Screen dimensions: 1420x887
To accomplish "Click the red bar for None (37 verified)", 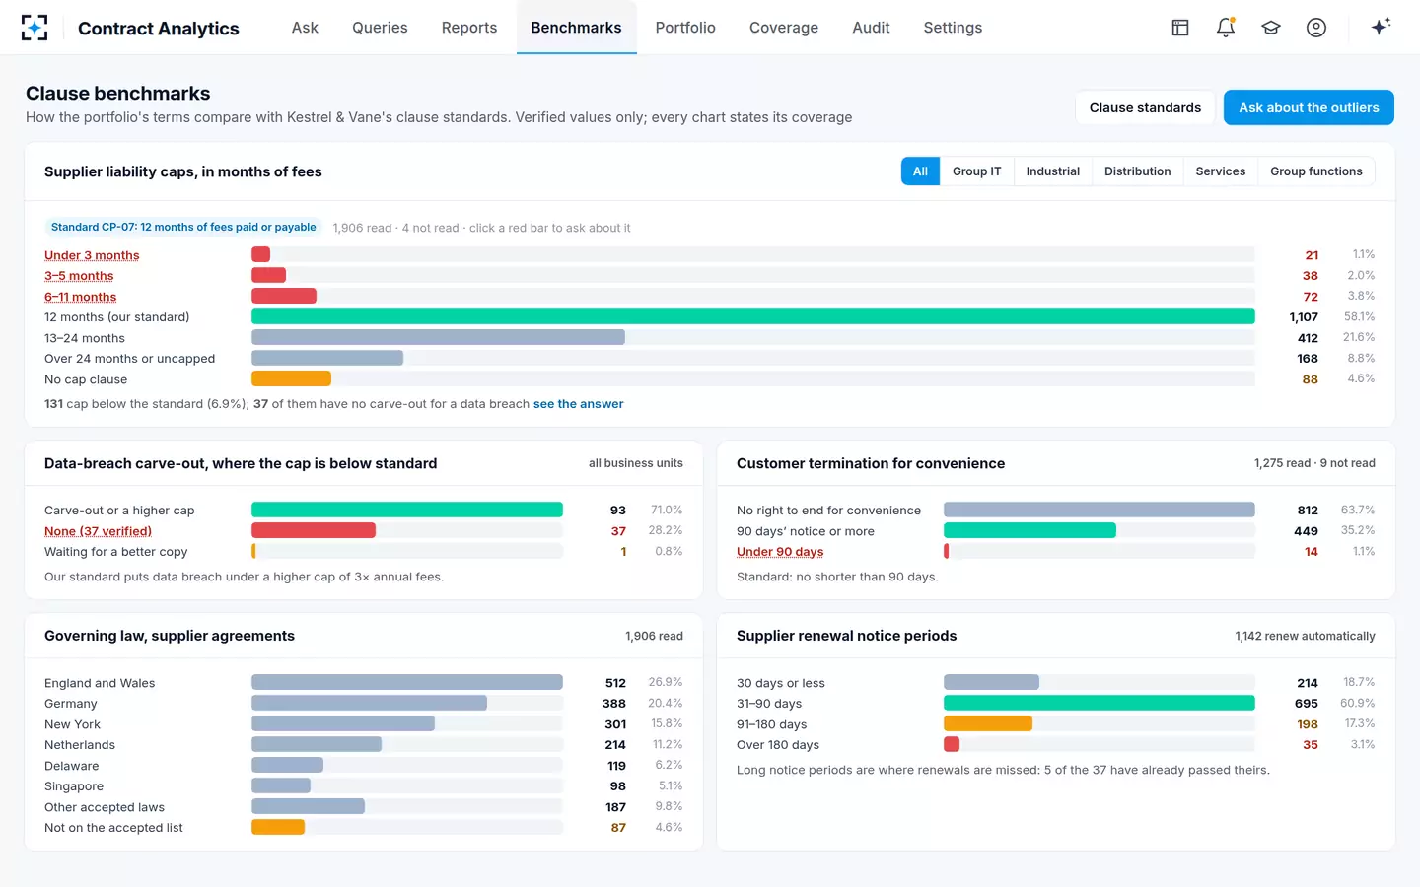I will tap(314, 530).
